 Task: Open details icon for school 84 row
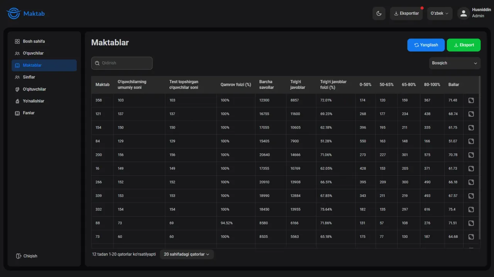click(x=471, y=141)
